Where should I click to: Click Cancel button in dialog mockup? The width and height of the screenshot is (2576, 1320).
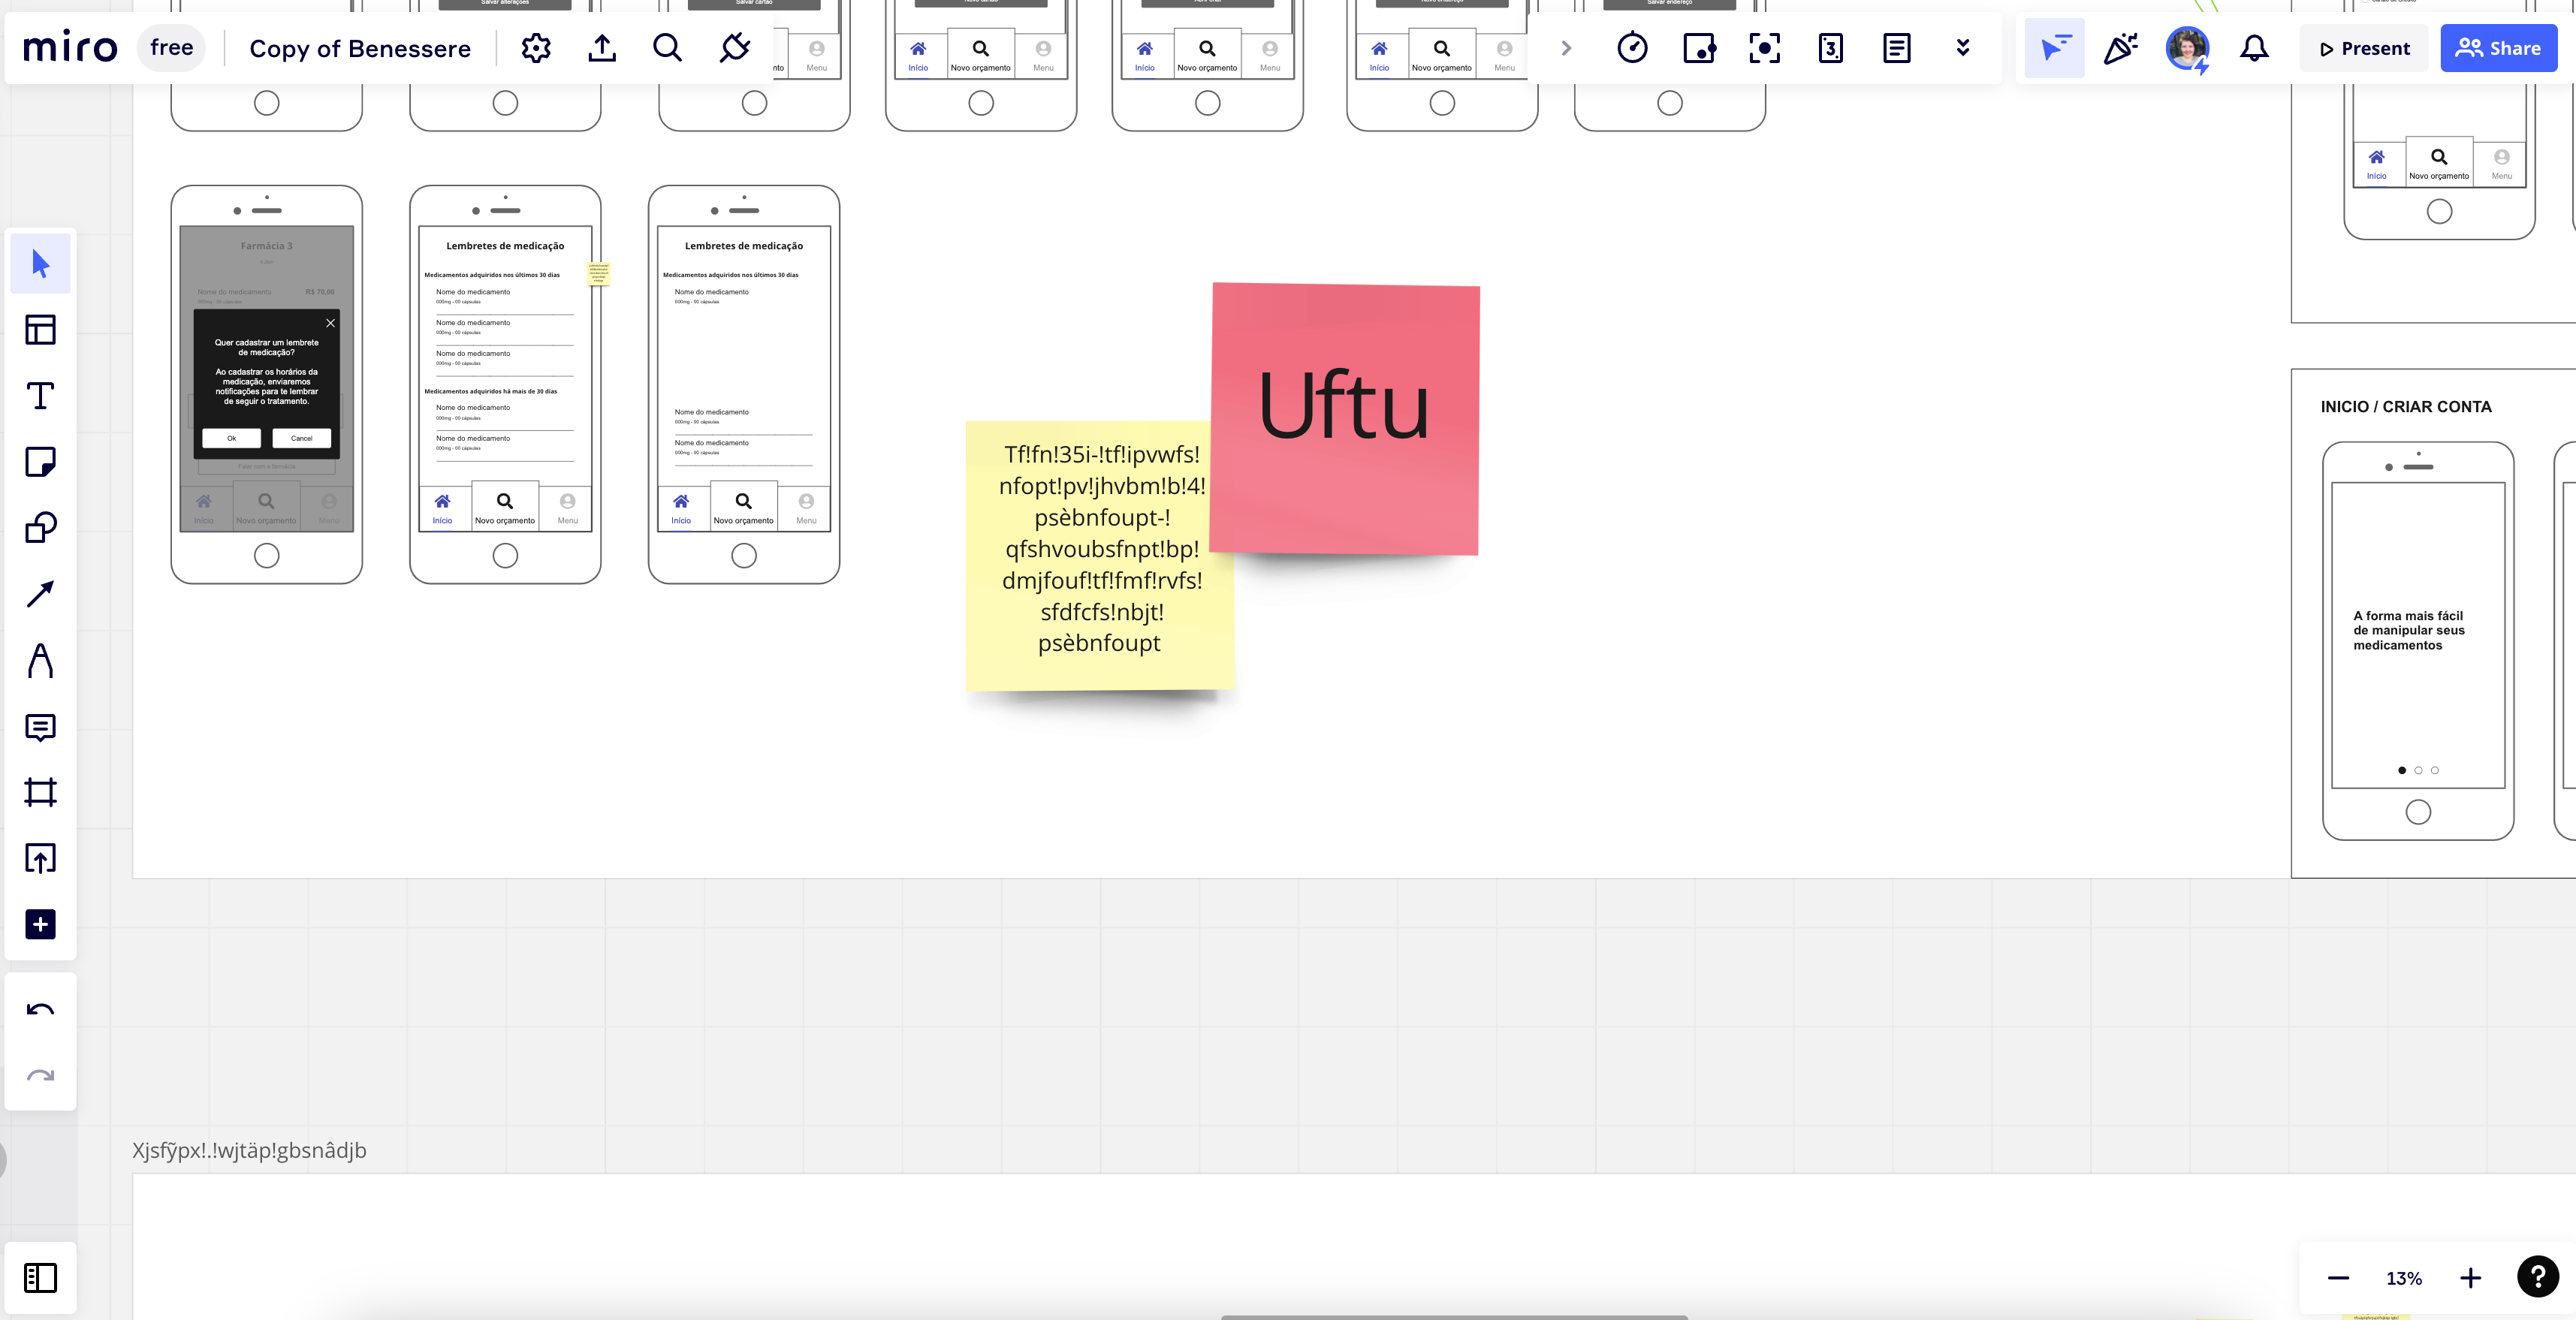[301, 438]
